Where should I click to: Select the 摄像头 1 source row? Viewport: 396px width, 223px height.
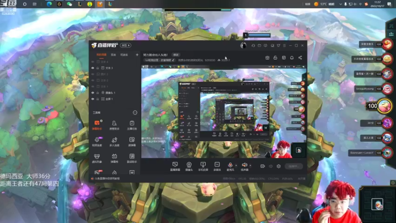tap(115, 93)
